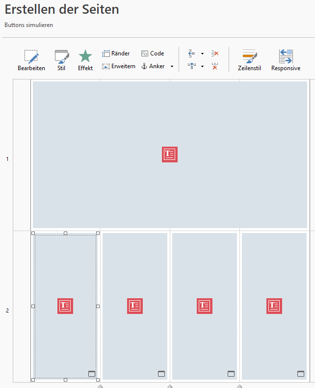Click the green Effekt star icon
Screen dimensions: 315x388
(x=85, y=56)
